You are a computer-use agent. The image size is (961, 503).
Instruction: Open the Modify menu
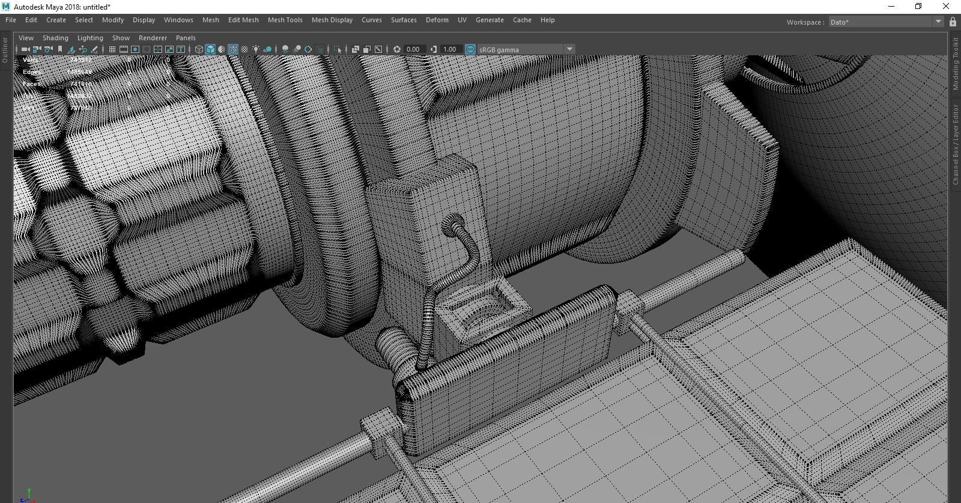coord(113,20)
